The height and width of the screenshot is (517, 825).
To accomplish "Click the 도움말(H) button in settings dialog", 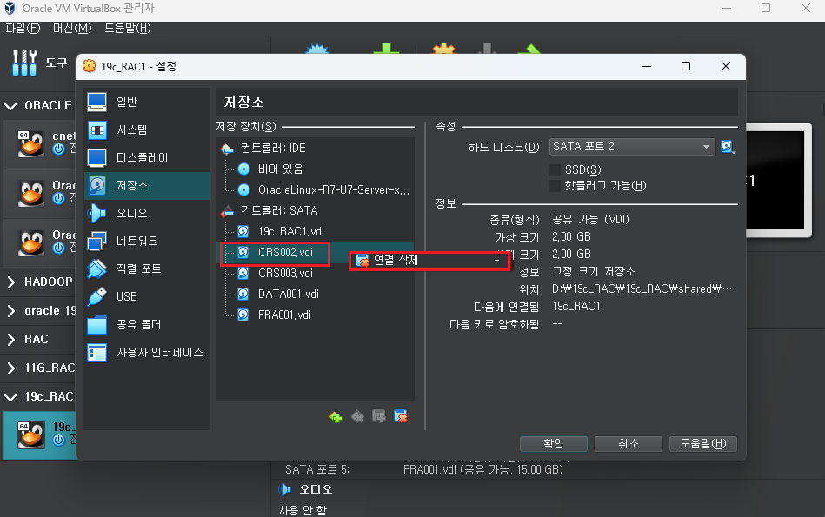I will point(703,444).
